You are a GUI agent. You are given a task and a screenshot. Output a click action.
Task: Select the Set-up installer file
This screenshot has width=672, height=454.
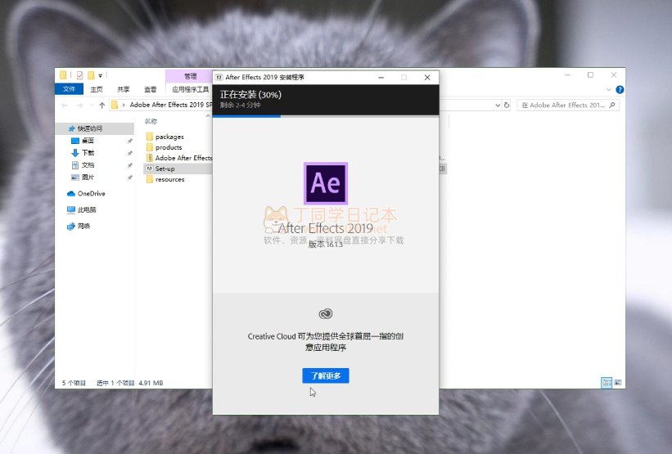[x=165, y=169]
